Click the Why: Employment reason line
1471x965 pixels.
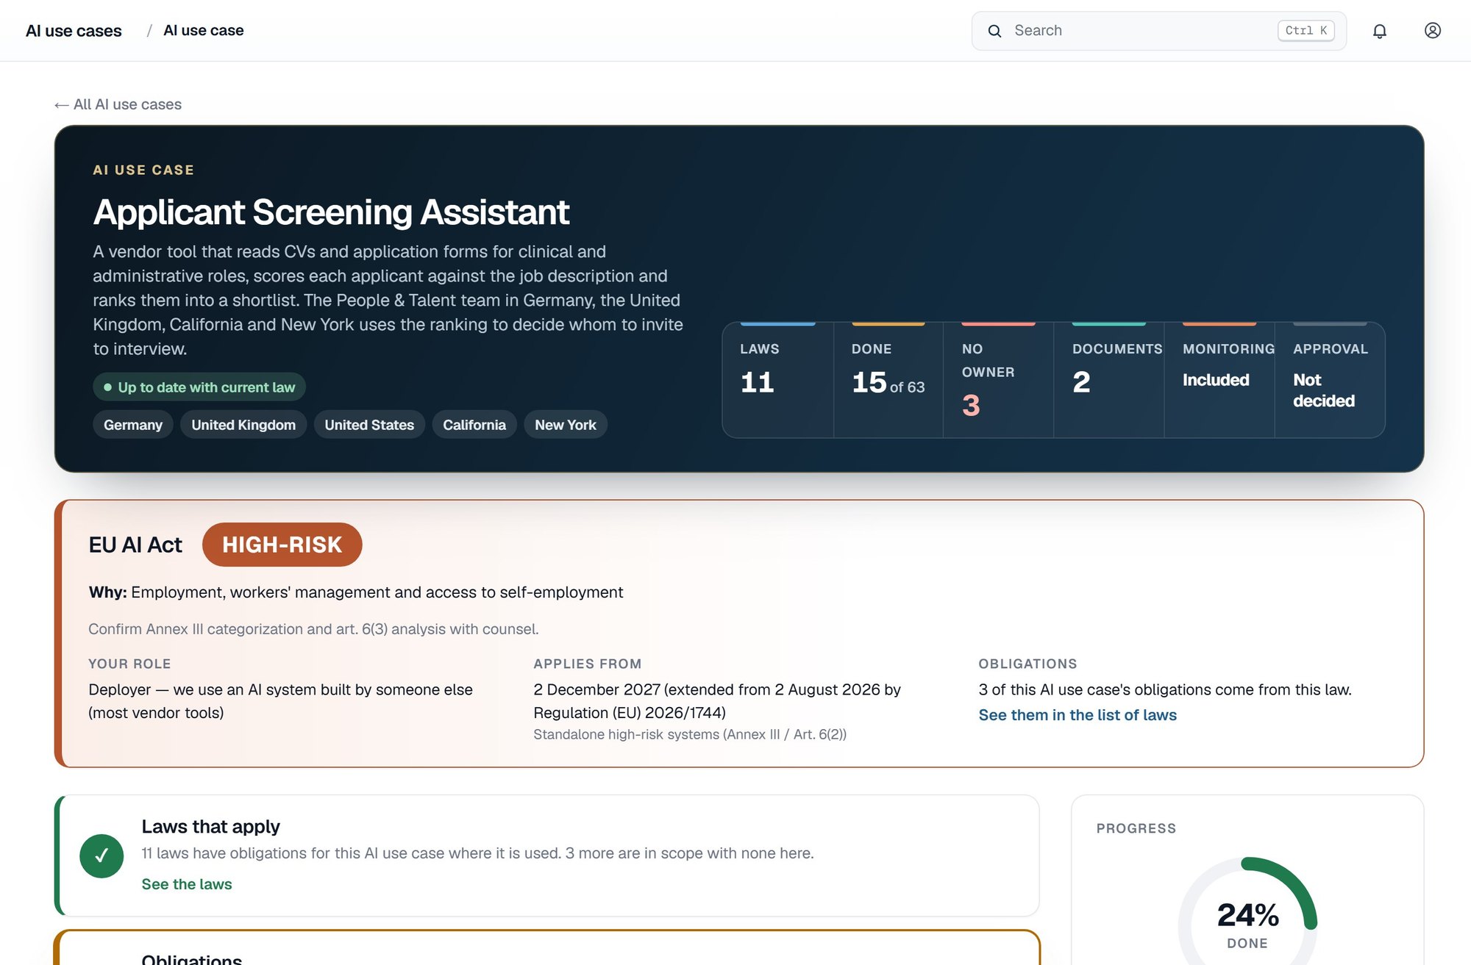pyautogui.click(x=356, y=592)
